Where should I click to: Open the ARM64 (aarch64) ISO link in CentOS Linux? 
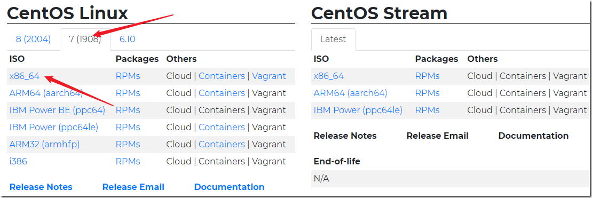tap(46, 93)
